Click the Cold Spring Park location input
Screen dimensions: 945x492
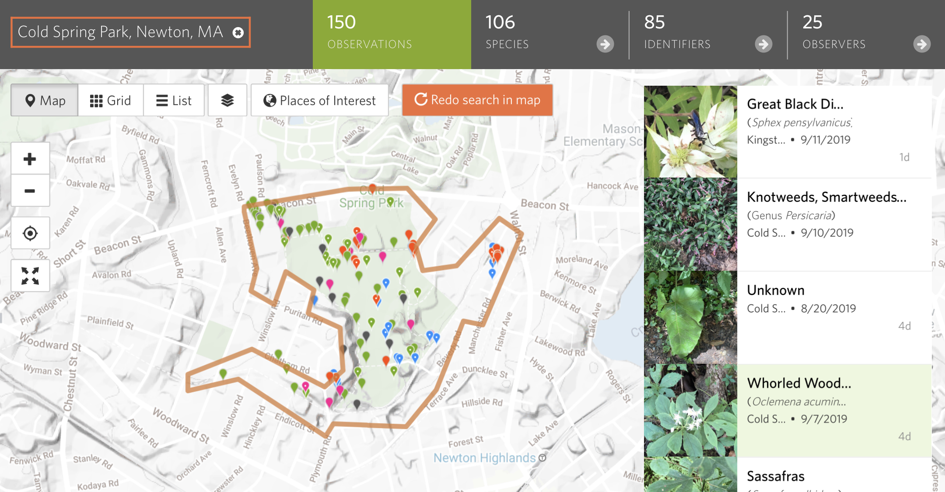click(120, 32)
